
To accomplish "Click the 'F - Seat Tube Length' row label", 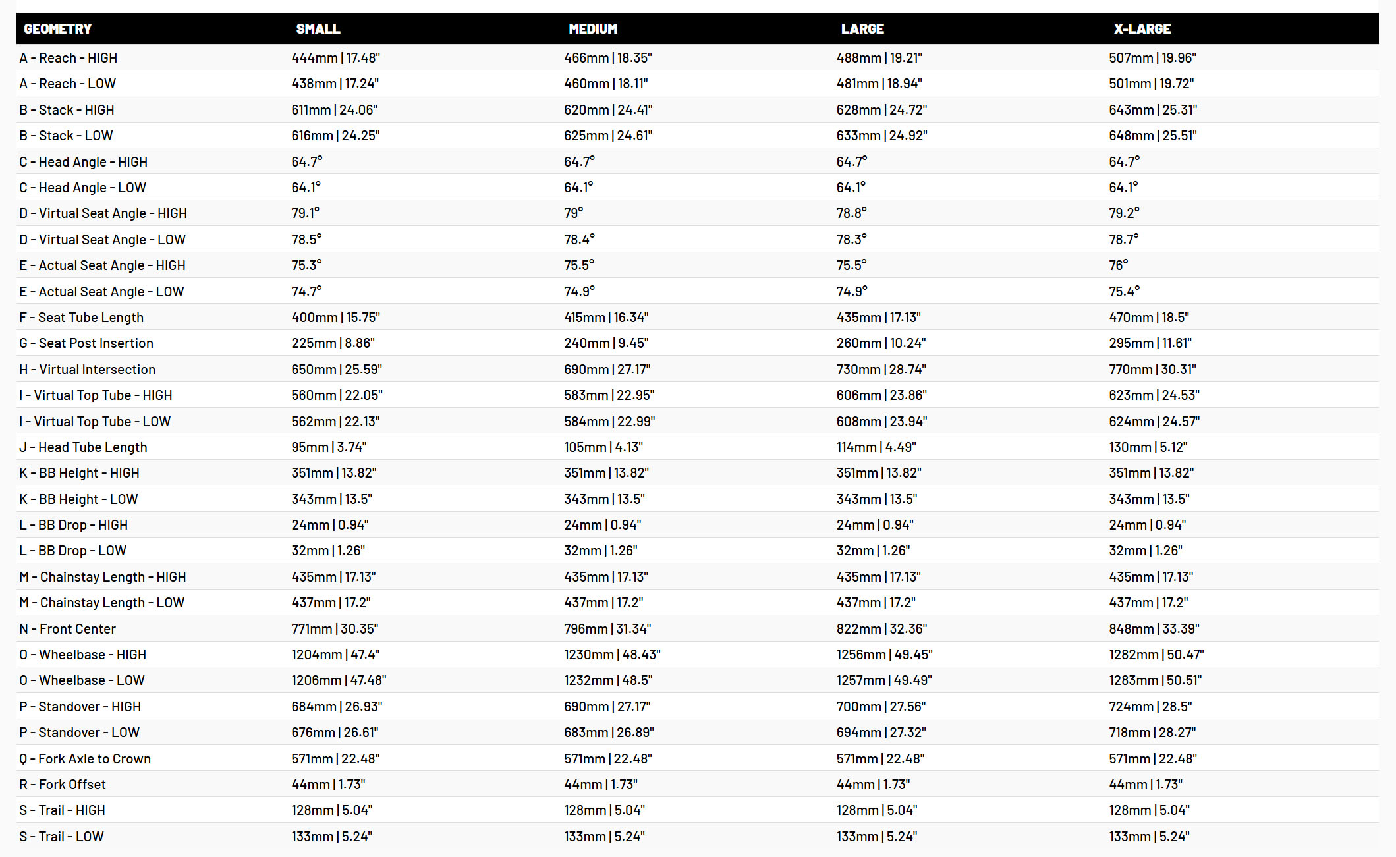I will 81,318.
